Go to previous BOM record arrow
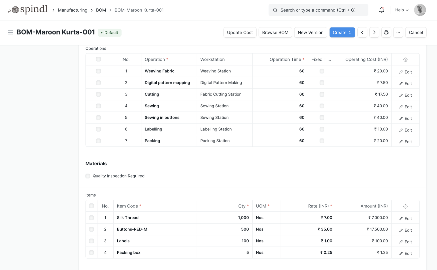The image size is (437, 270). coord(362,32)
